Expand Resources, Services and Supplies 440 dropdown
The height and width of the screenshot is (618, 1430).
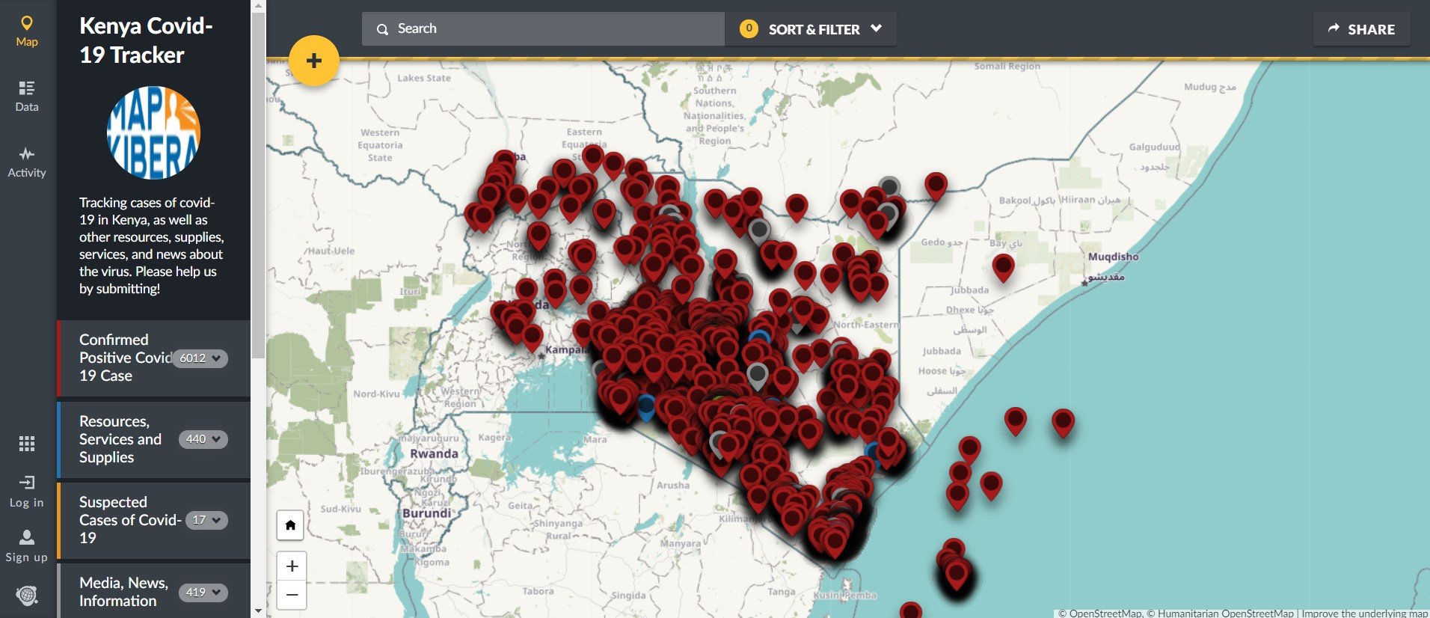[x=203, y=439]
